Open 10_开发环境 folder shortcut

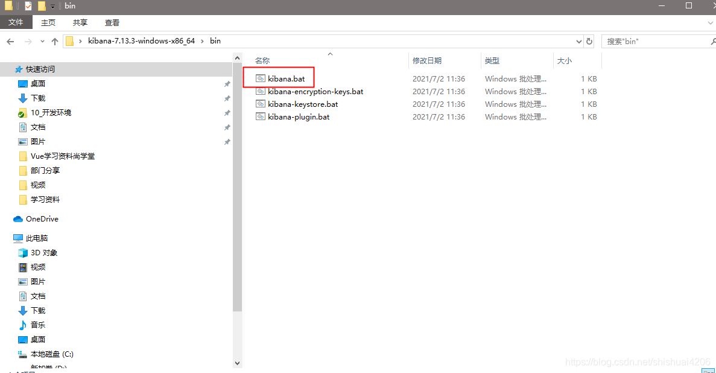pyautogui.click(x=51, y=113)
